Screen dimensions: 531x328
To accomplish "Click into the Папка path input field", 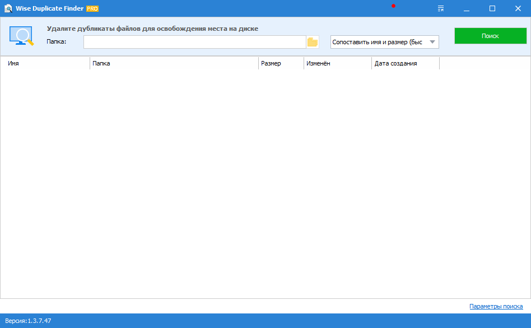I will [194, 42].
